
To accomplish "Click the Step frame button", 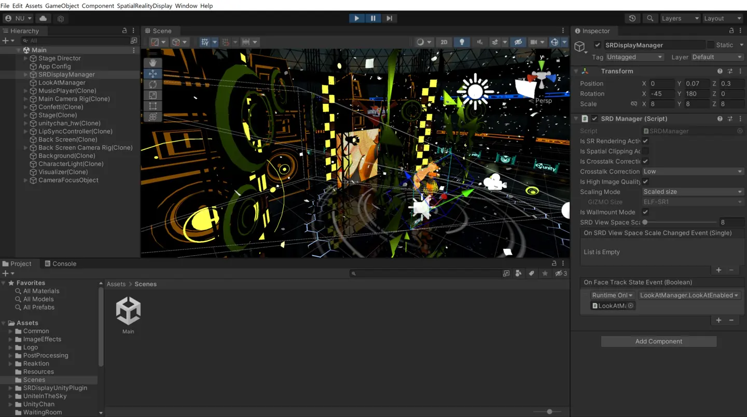I will [x=389, y=18].
